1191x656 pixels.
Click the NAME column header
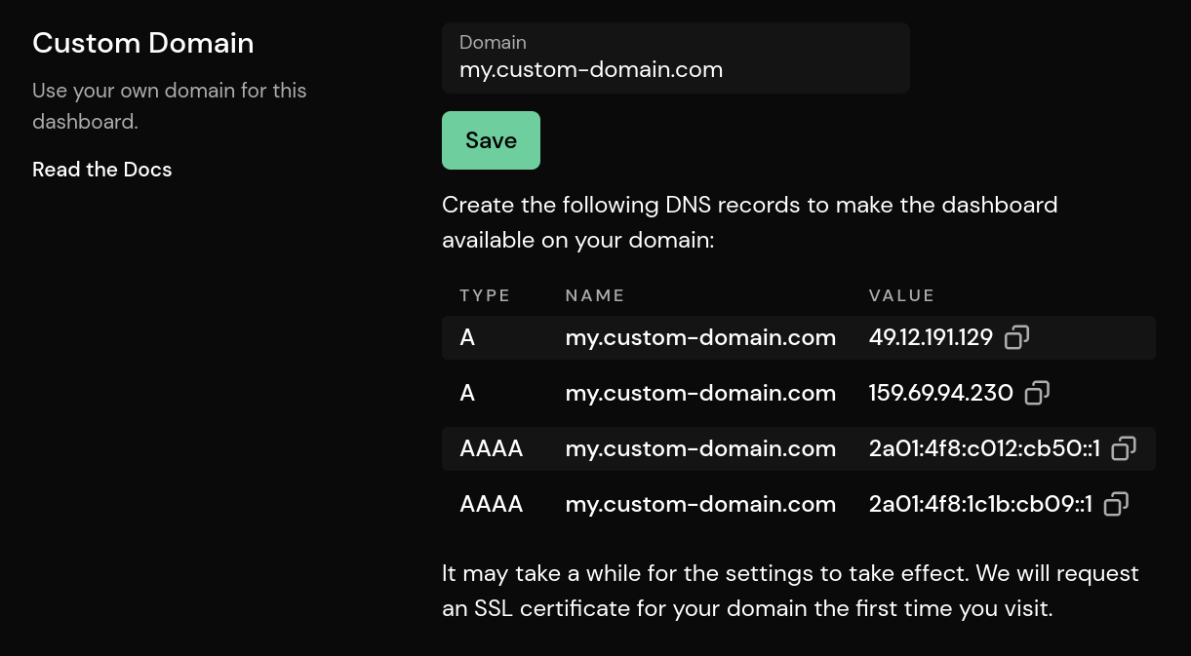point(595,294)
